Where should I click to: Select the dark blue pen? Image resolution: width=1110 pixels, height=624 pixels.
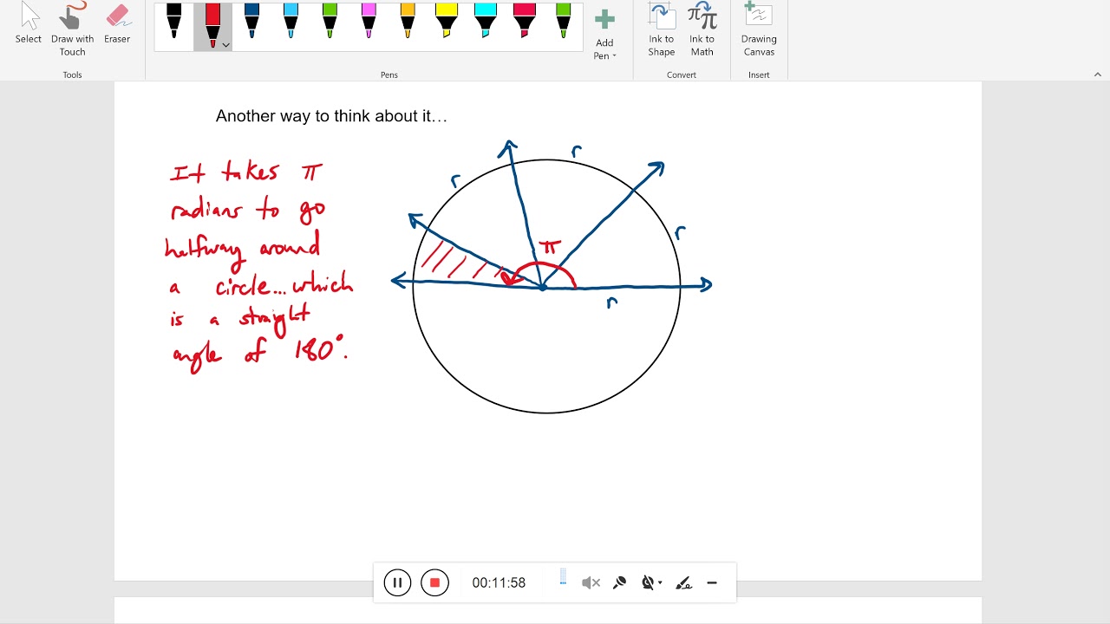[x=251, y=22]
